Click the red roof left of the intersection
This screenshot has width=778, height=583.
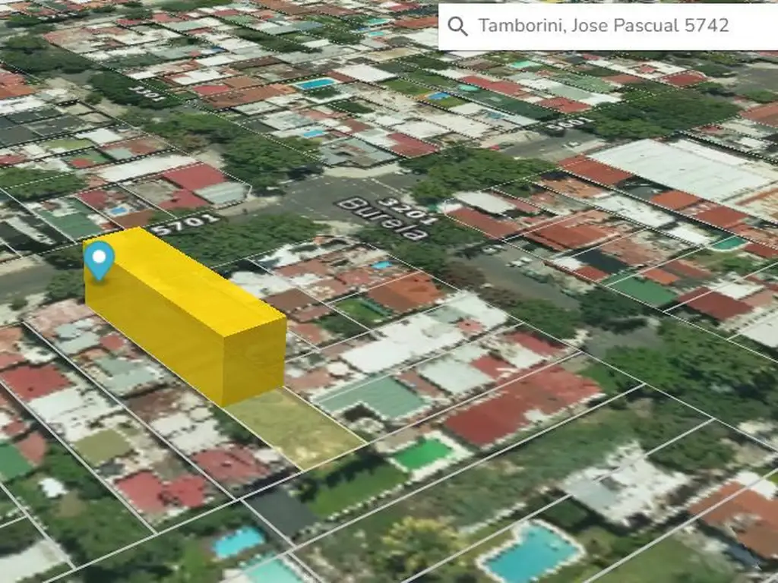point(194,178)
